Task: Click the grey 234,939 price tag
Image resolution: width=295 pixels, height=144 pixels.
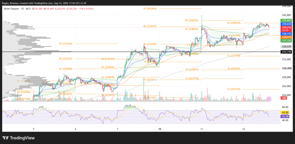Action: point(286,47)
